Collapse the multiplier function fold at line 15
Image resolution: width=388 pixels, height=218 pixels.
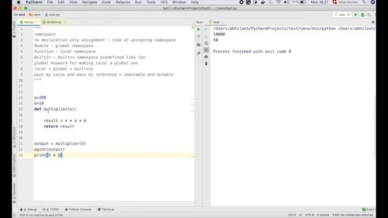(32, 109)
